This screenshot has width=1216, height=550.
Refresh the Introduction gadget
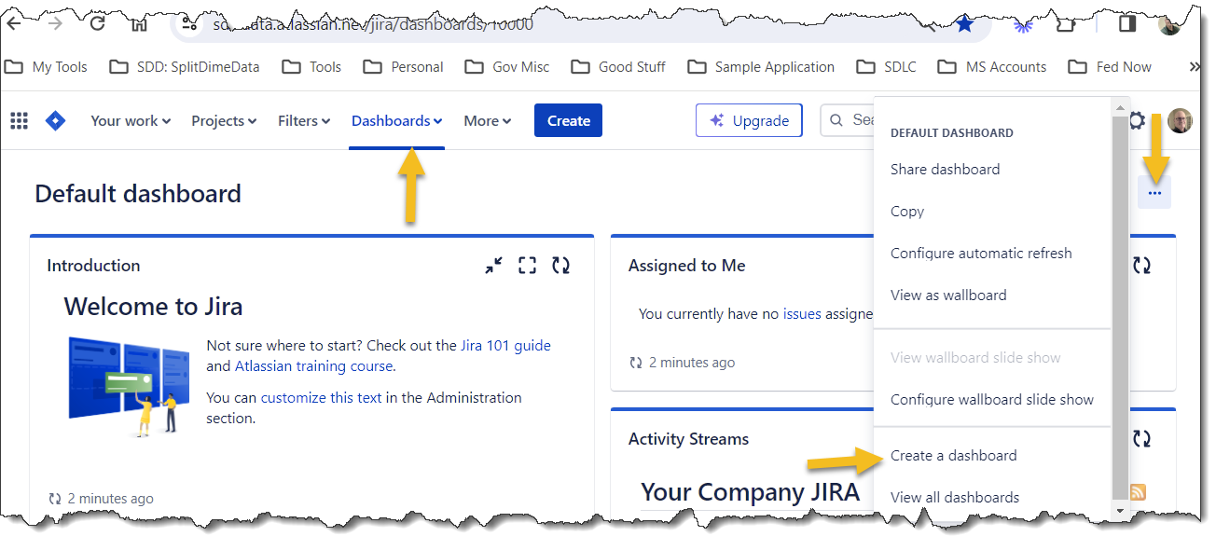pyautogui.click(x=560, y=266)
